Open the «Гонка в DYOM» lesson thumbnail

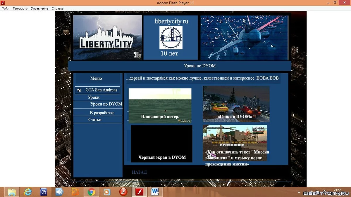(236, 104)
